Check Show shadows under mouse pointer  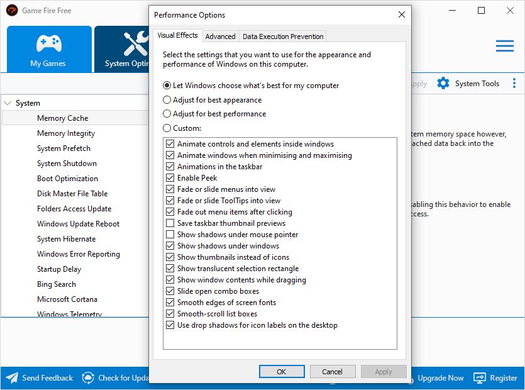[x=170, y=235]
